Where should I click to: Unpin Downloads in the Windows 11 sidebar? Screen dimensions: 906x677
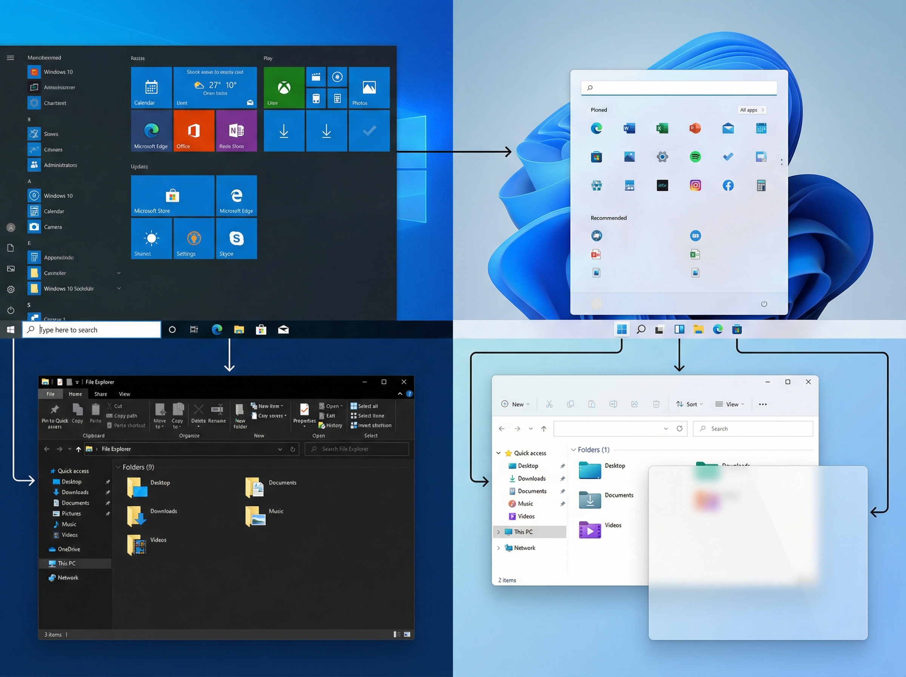[563, 478]
